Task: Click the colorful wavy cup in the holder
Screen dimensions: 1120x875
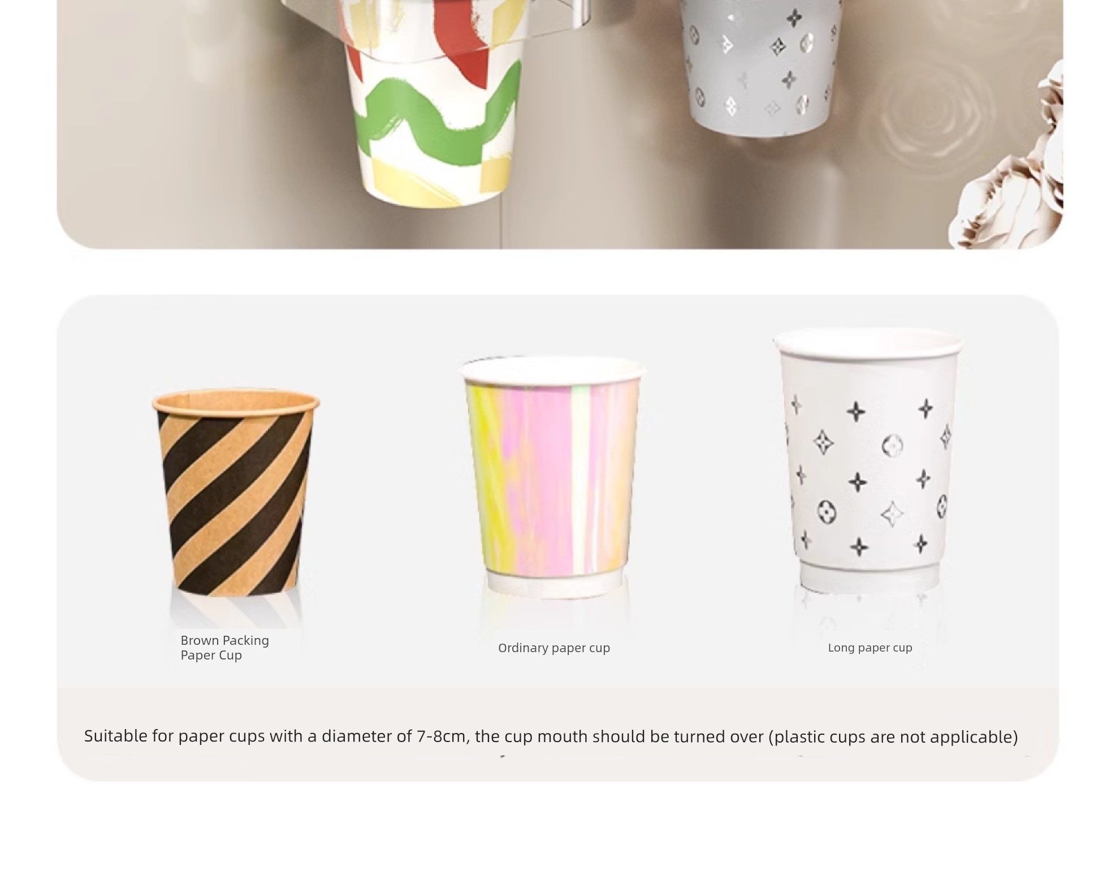Action: (434, 102)
